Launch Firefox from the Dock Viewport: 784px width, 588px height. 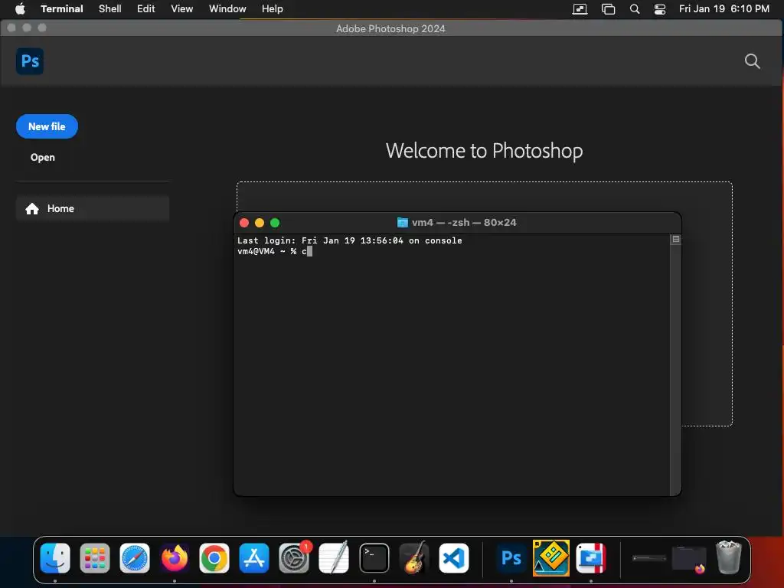[x=175, y=558]
